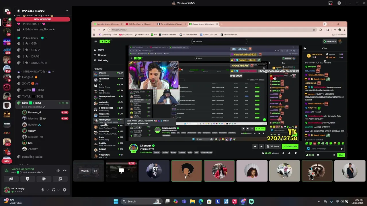The image size is (367, 206).
Task: Open Marathon Timer bookmark
Action: (142, 35)
